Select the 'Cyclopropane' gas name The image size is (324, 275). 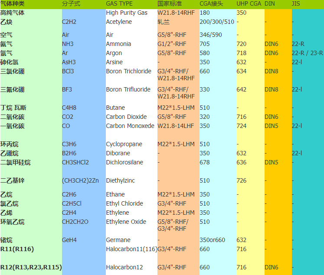124,144
